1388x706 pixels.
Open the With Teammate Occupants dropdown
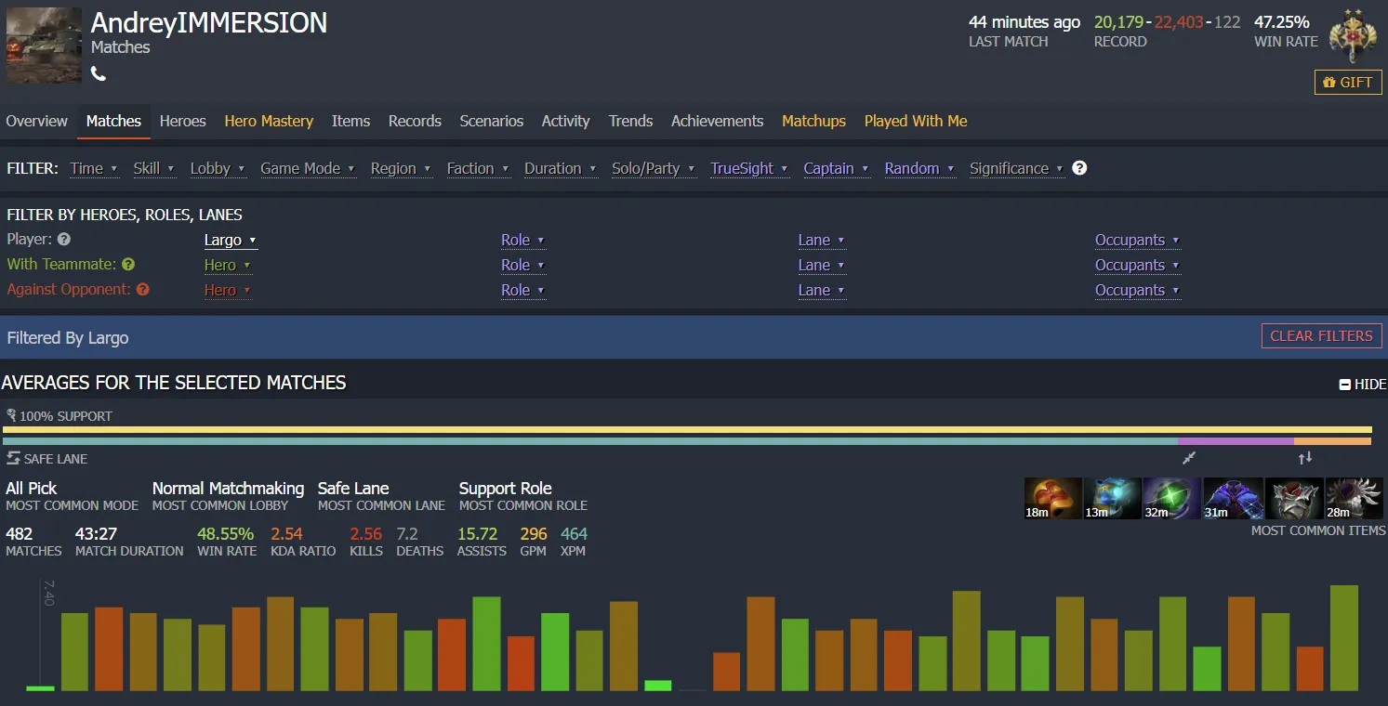tap(1136, 266)
